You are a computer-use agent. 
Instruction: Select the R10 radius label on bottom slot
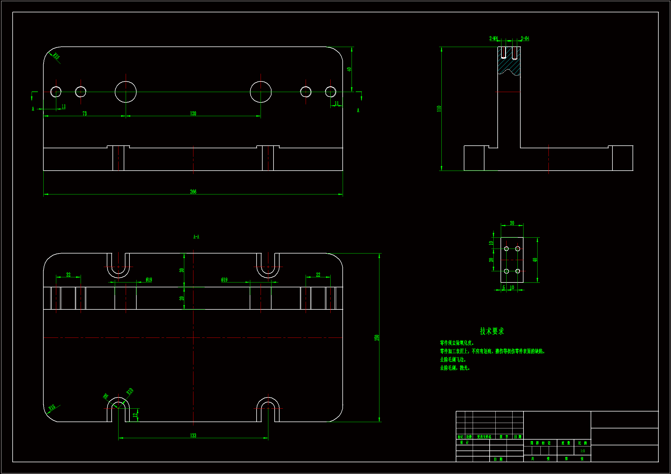(130, 391)
